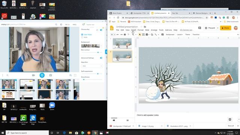240x135 pixels.
Task: Expand options for blockposter PDF download
Action: 133,126
